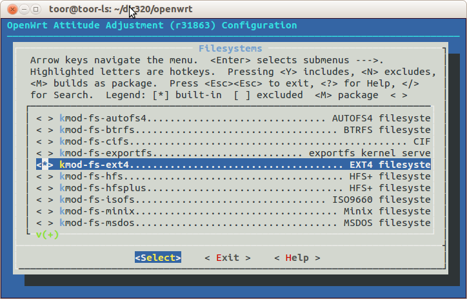Image resolution: width=467 pixels, height=299 pixels.
Task: Click the Filesystems menu title
Action: click(230, 48)
